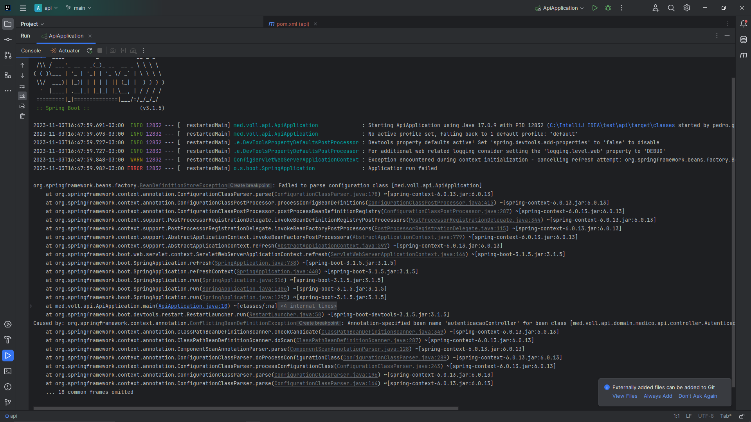Open ConfigurationClassParser.java:178 link
751x422 pixels.
326,194
